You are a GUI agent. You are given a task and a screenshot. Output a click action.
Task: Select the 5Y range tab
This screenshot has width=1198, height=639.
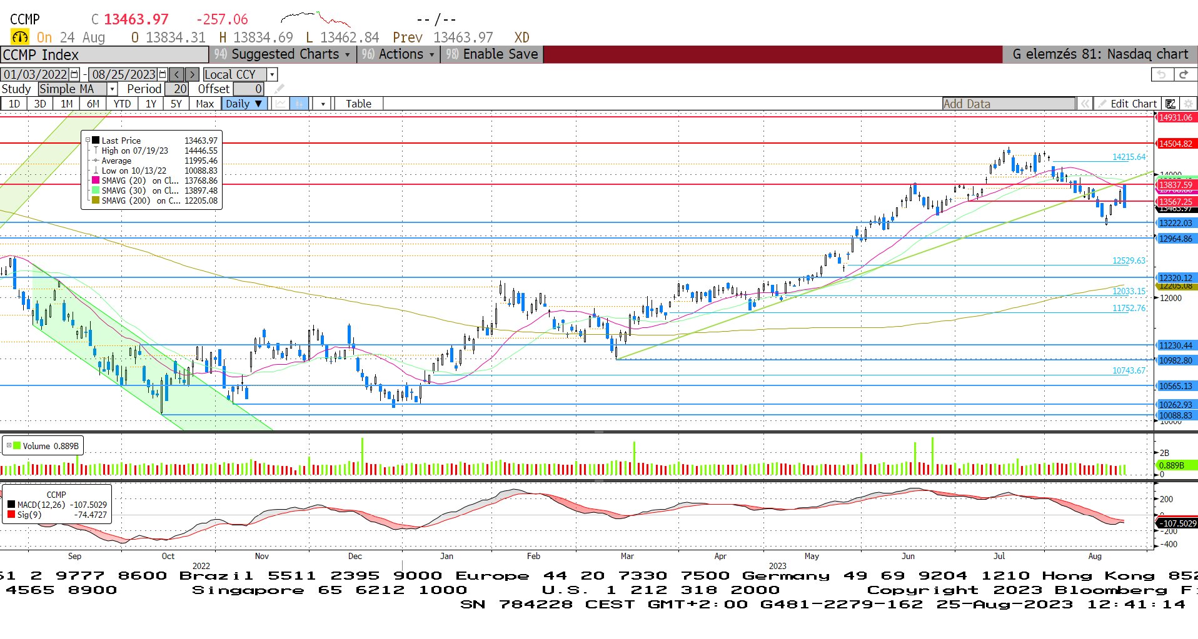(x=176, y=104)
